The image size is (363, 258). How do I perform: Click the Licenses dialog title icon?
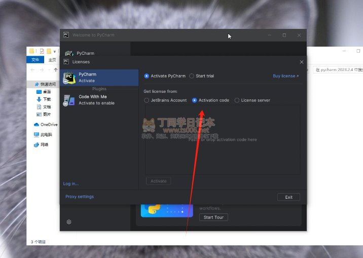pos(66,61)
